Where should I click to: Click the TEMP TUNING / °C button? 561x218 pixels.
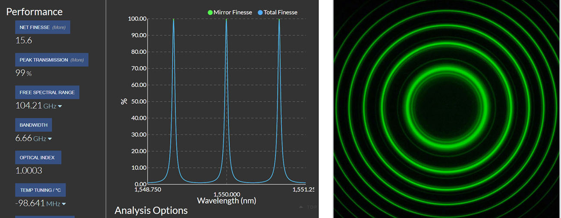point(40,190)
